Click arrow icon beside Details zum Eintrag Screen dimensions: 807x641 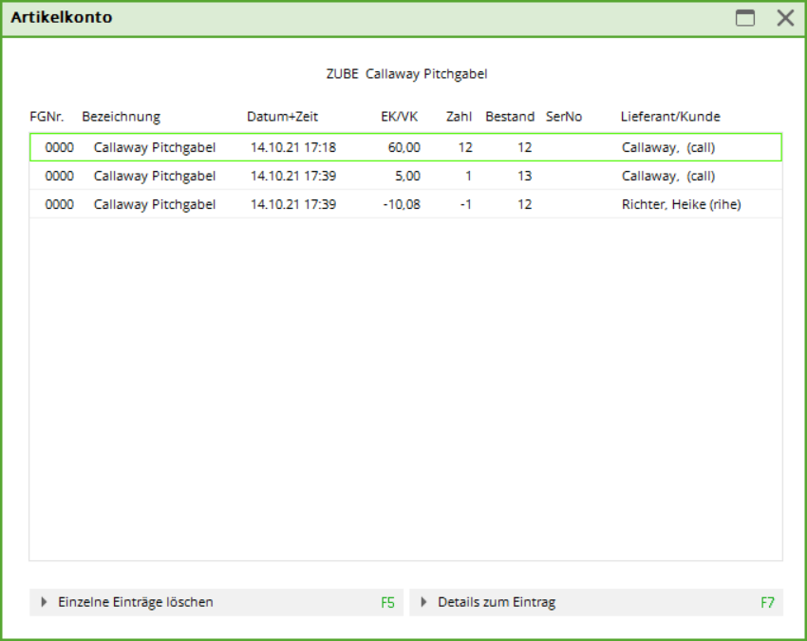tap(424, 602)
